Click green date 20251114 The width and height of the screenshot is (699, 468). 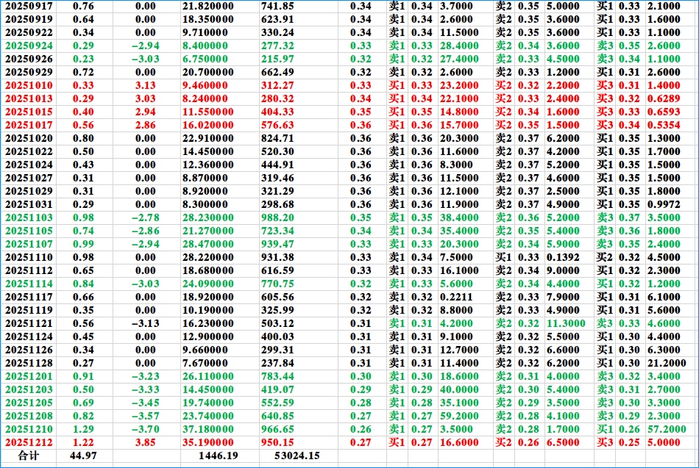29,284
